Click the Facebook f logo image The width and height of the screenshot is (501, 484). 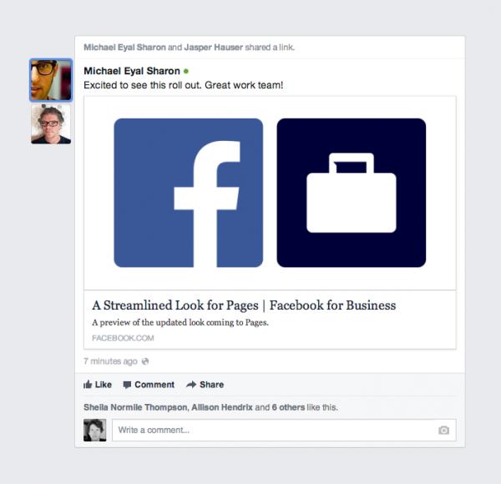pyautogui.click(x=189, y=193)
